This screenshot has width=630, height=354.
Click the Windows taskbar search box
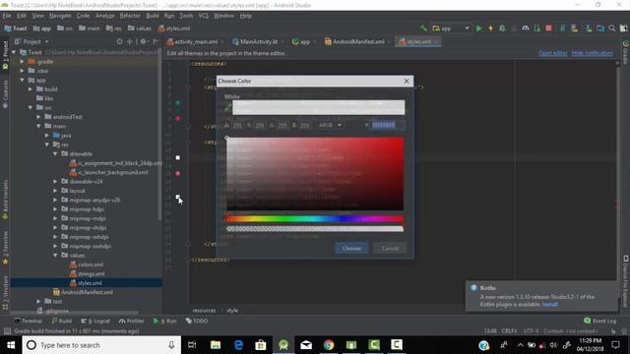tap(100, 345)
